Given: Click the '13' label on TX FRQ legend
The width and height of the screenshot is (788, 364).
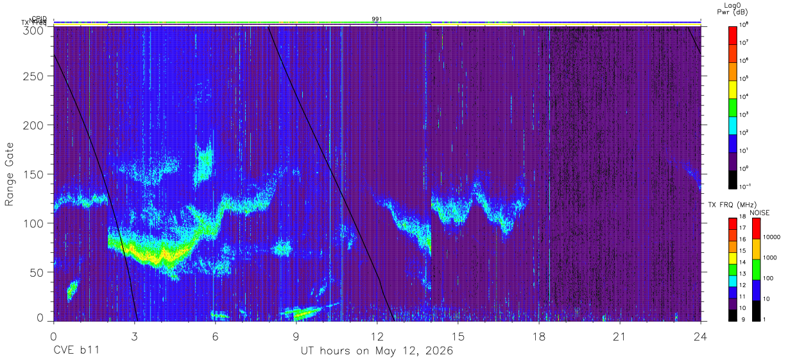Looking at the screenshot, I should click(x=743, y=274).
